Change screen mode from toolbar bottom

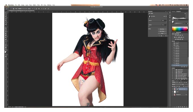tap(6, 57)
